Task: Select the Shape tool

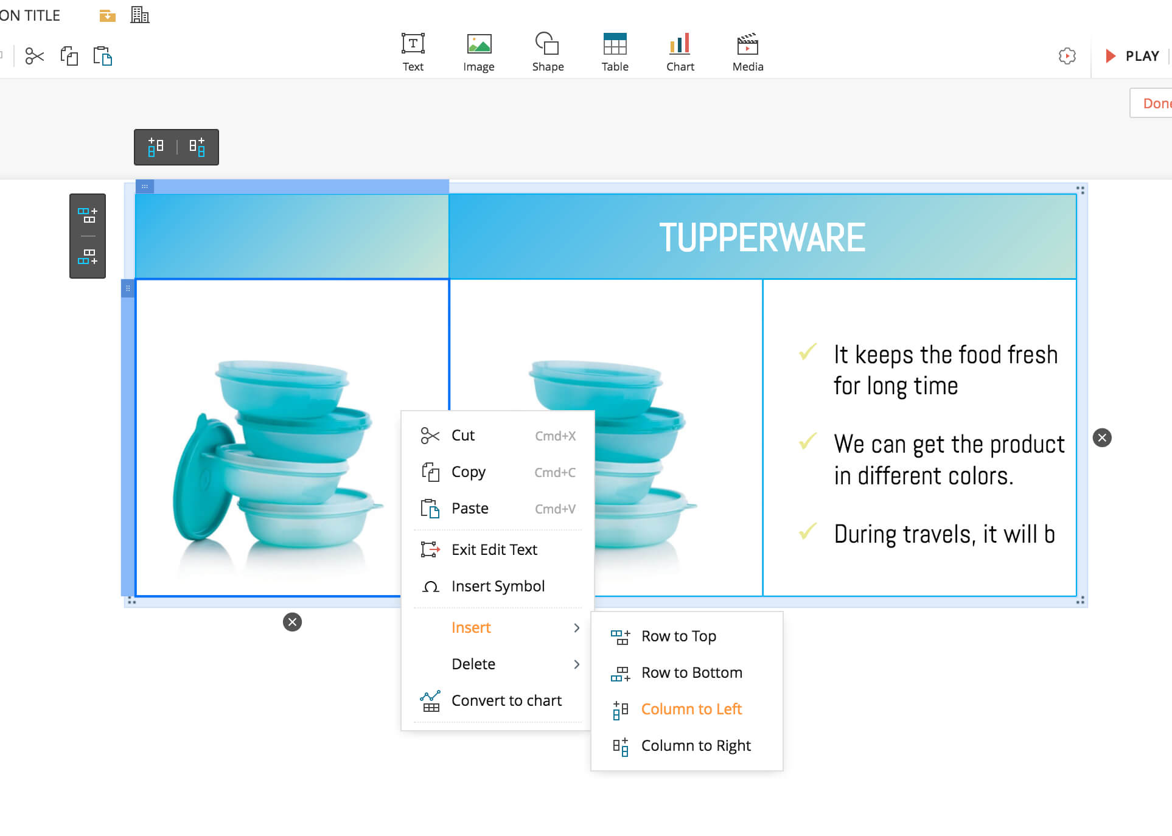Action: point(547,52)
